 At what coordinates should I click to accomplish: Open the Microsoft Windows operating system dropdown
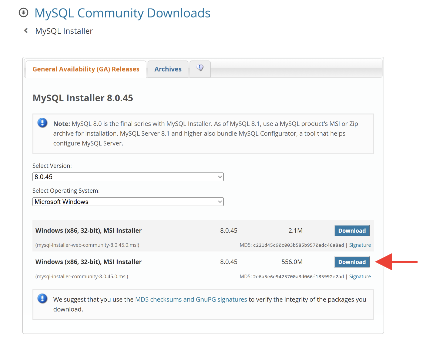click(x=128, y=202)
